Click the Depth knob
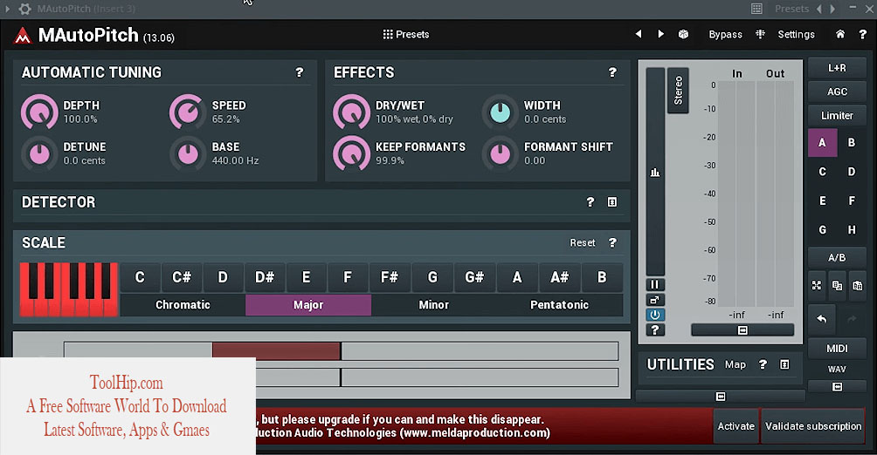 coord(39,112)
